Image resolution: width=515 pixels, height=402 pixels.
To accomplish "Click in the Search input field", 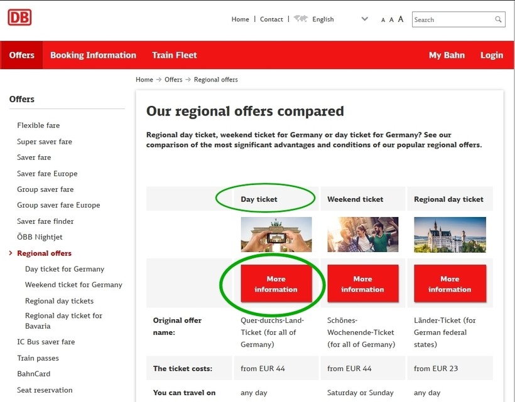I will (452, 19).
